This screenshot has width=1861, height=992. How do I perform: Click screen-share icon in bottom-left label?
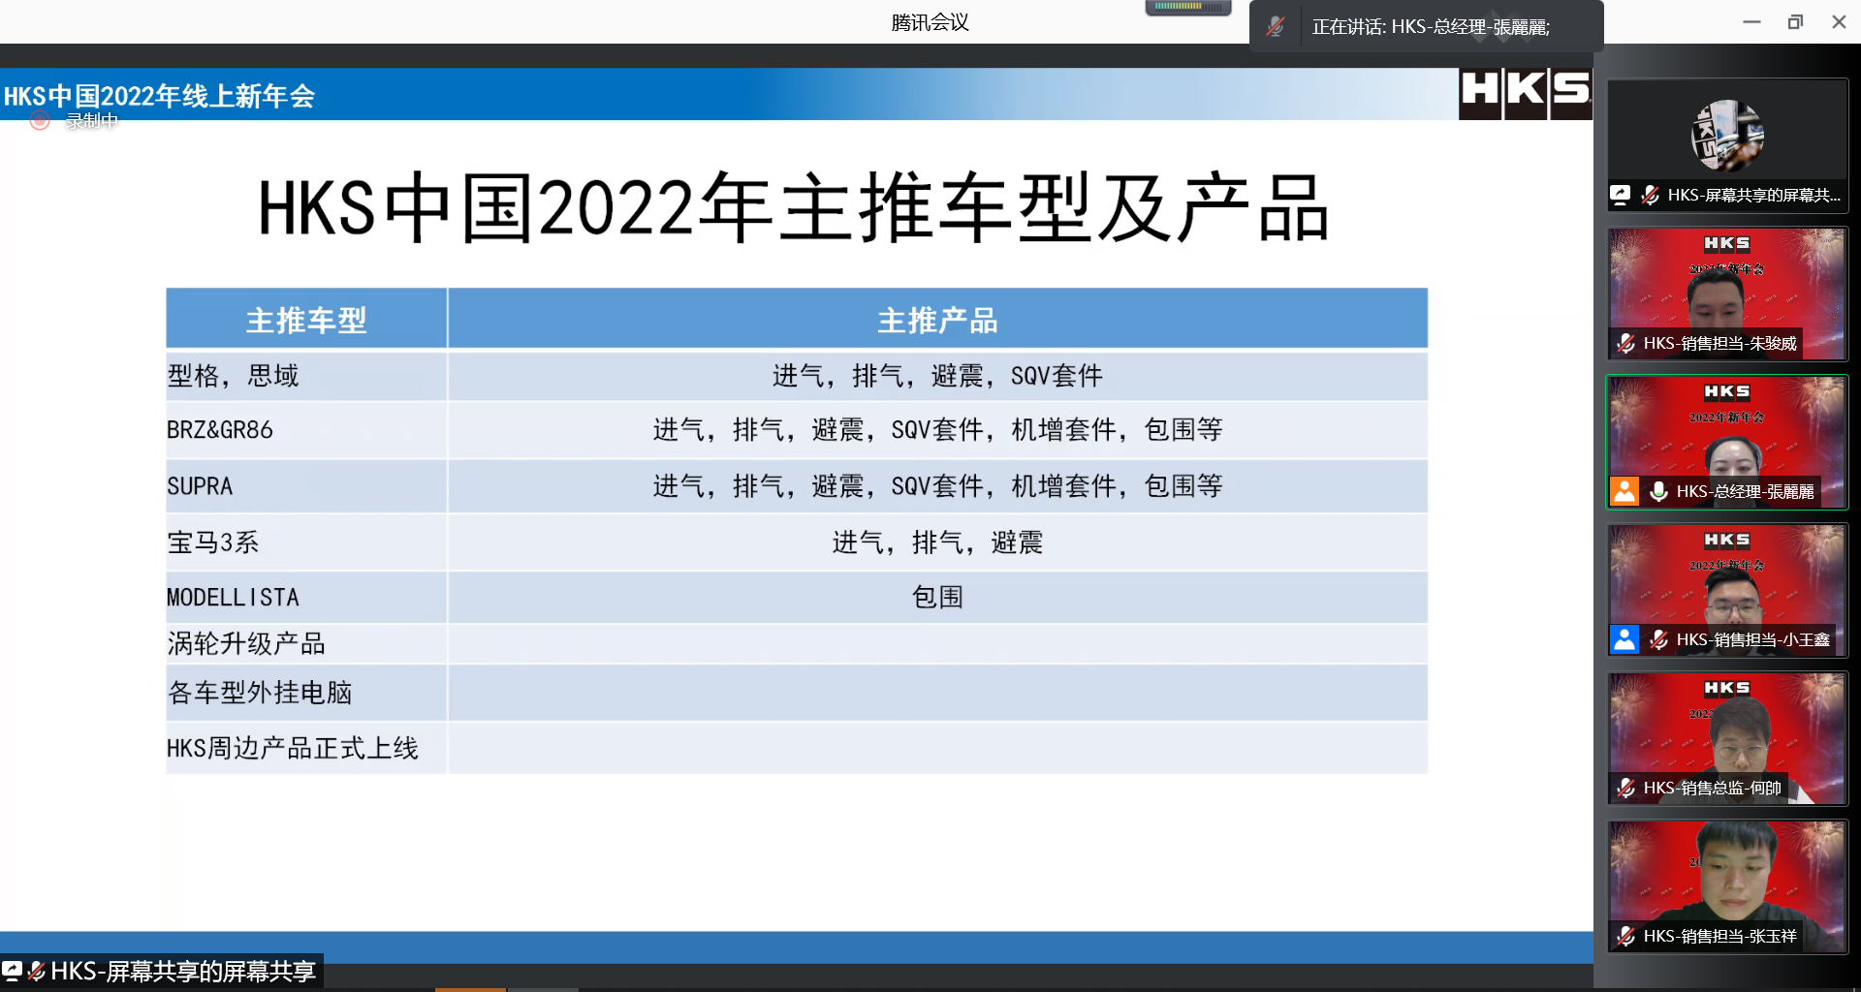click(12, 971)
